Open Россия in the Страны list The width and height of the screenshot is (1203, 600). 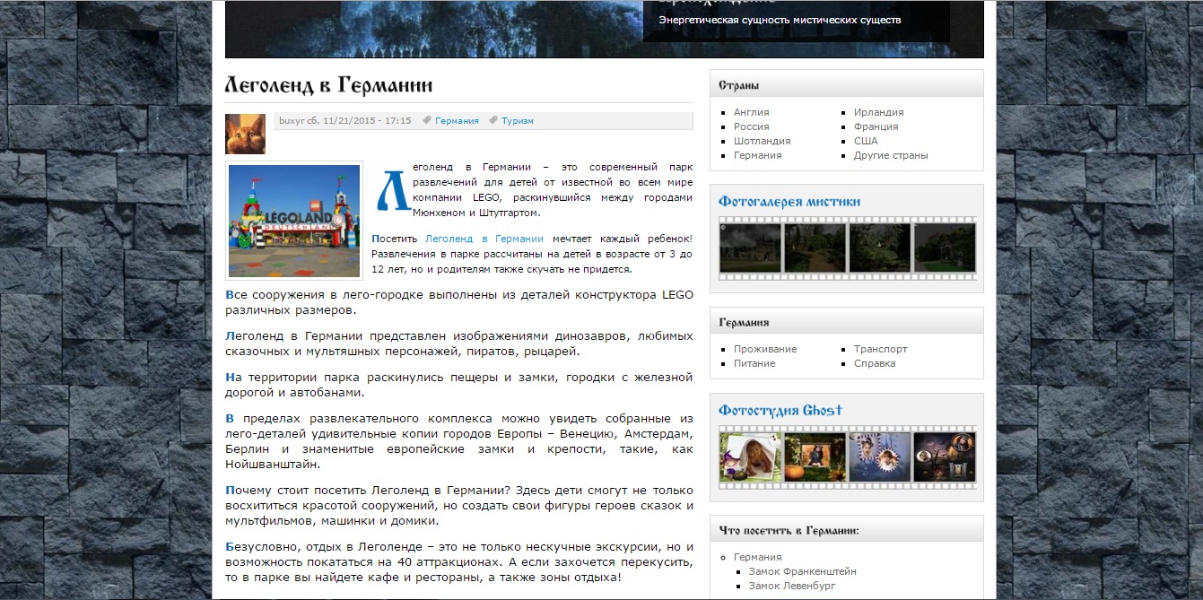[751, 126]
